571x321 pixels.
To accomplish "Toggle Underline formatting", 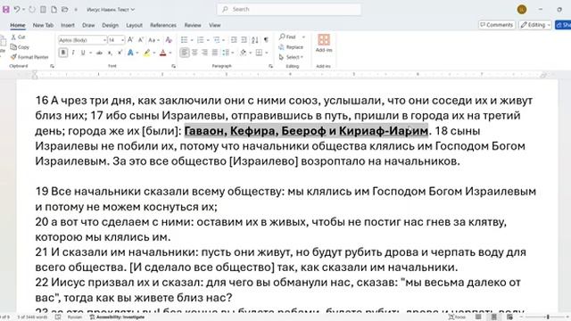I will click(x=83, y=53).
